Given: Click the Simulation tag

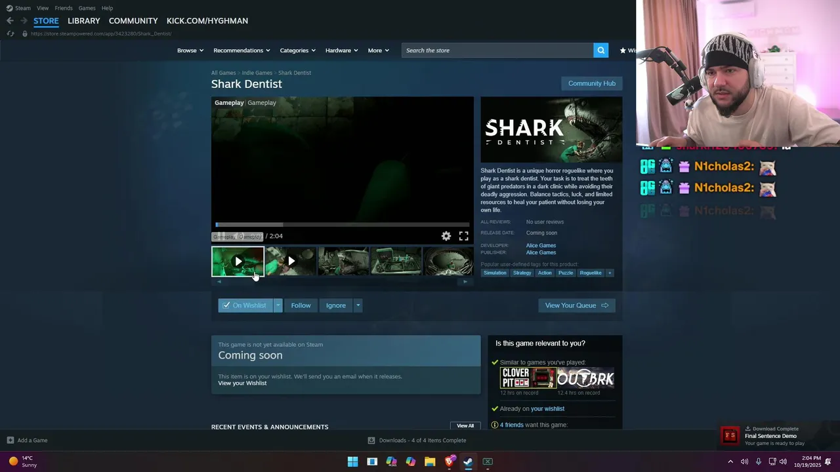Looking at the screenshot, I should point(495,273).
